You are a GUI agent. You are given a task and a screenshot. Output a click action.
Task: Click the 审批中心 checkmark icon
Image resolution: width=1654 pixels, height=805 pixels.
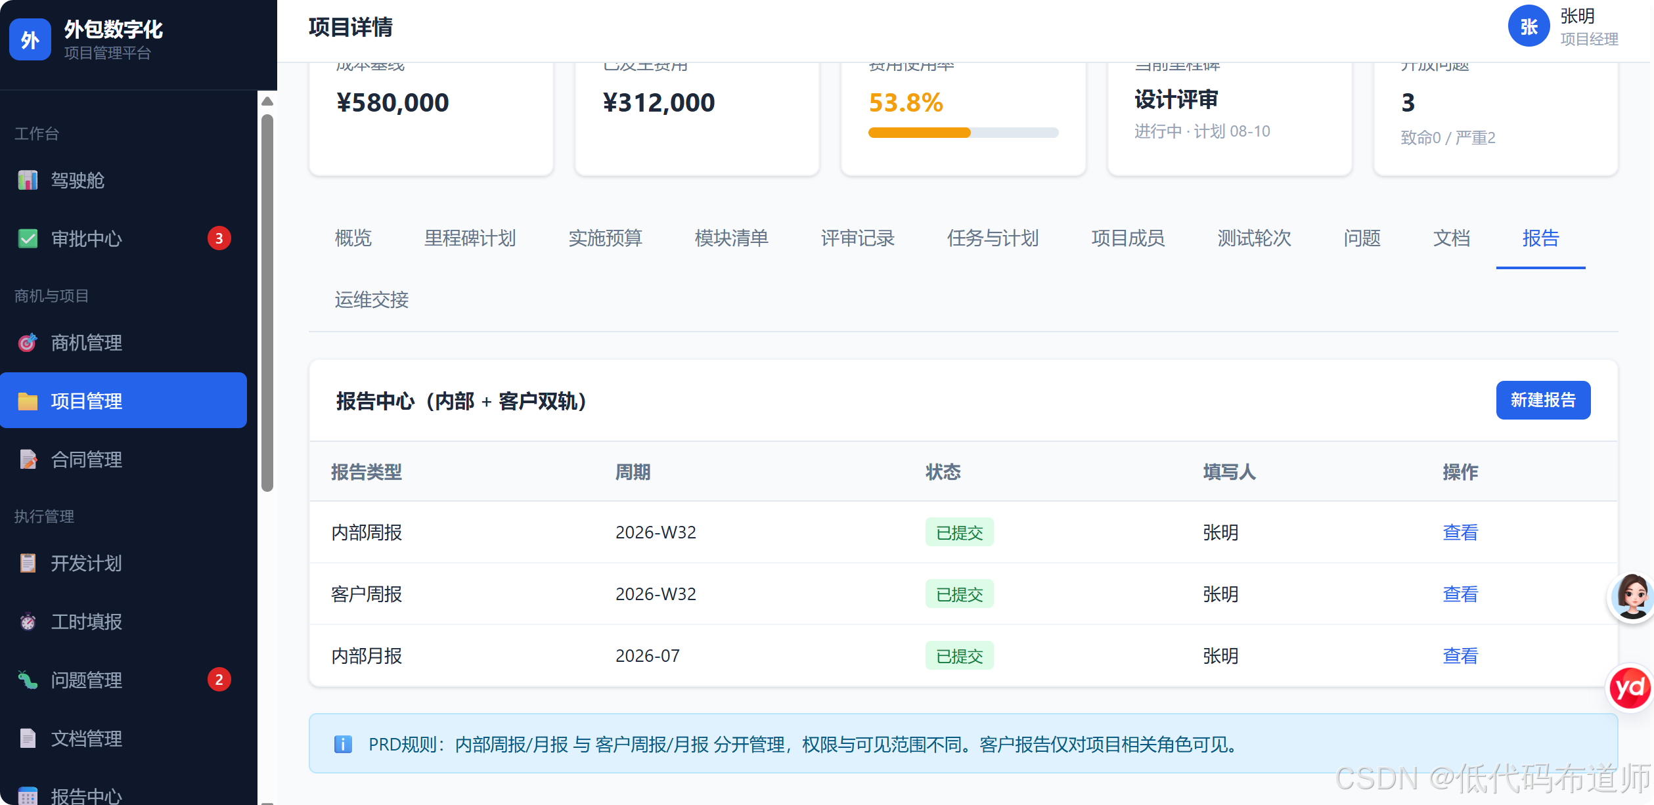point(28,238)
